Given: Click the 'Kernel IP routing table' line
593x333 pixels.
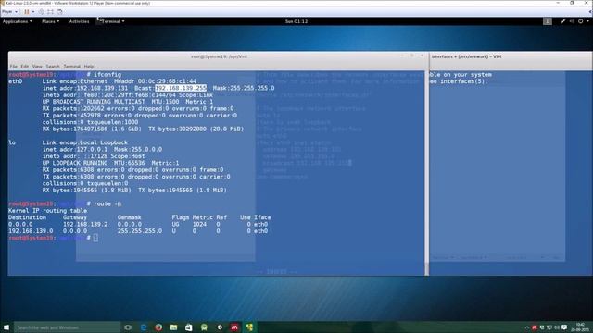Looking at the screenshot, I should click(47, 211).
